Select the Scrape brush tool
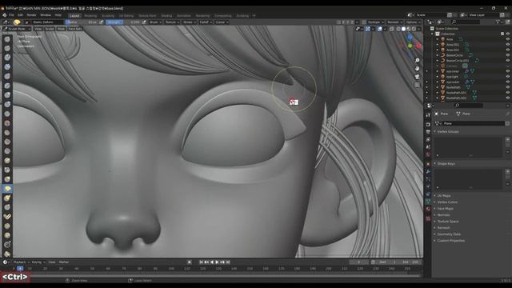This screenshot has height=288, width=512. (x=7, y=151)
